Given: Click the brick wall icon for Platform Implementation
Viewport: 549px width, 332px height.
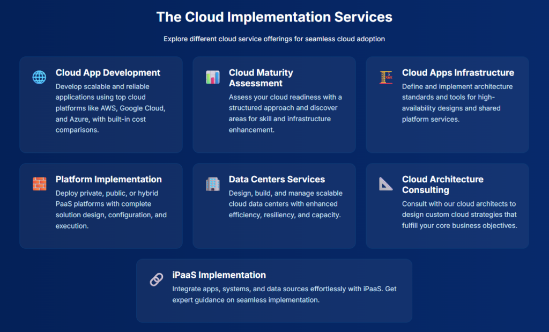Looking at the screenshot, I should pos(39,183).
